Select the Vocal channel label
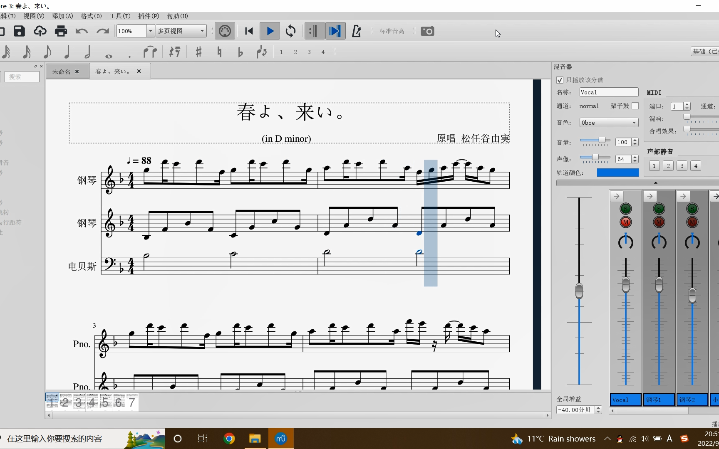The image size is (719, 449). (x=626, y=400)
